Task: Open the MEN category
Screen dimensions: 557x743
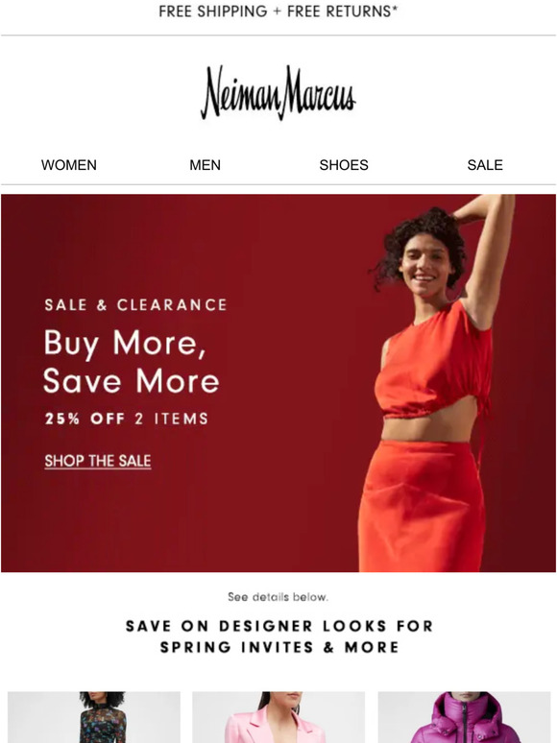Action: [x=205, y=165]
